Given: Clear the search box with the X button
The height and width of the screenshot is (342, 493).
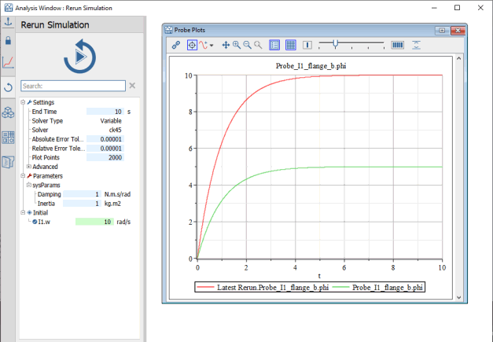Looking at the screenshot, I should (x=132, y=86).
